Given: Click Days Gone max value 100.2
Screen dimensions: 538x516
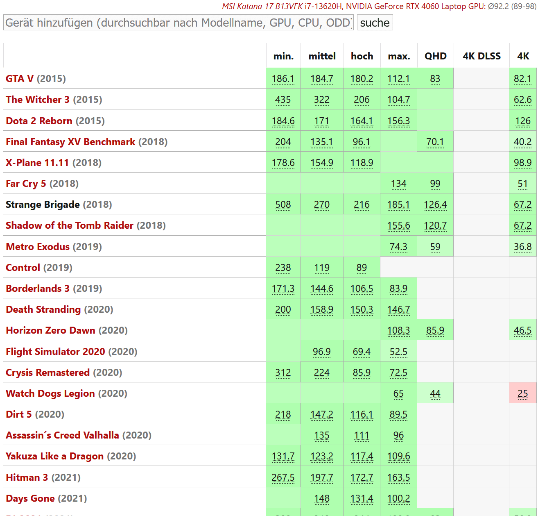Looking at the screenshot, I should click(x=399, y=498).
